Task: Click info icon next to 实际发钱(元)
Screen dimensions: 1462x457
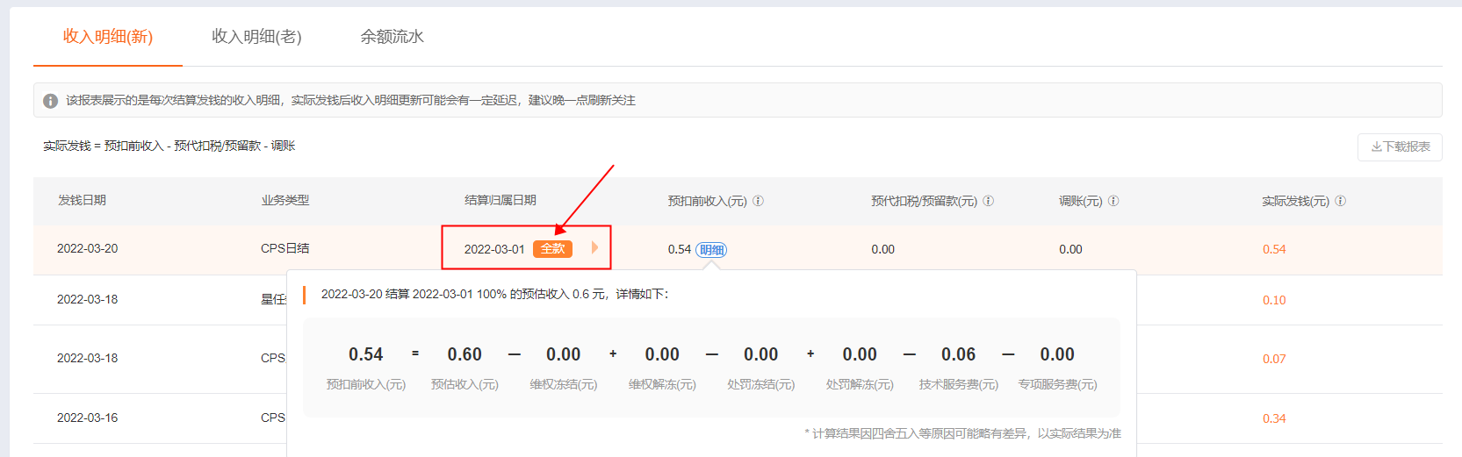Action: tap(1341, 201)
